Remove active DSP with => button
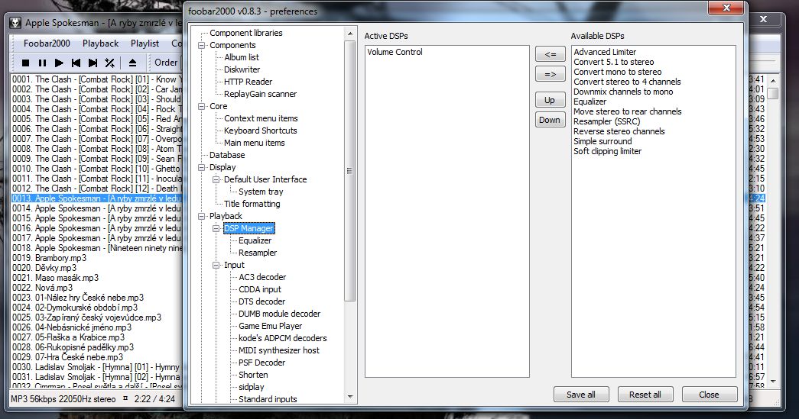The width and height of the screenshot is (799, 419). pos(551,74)
